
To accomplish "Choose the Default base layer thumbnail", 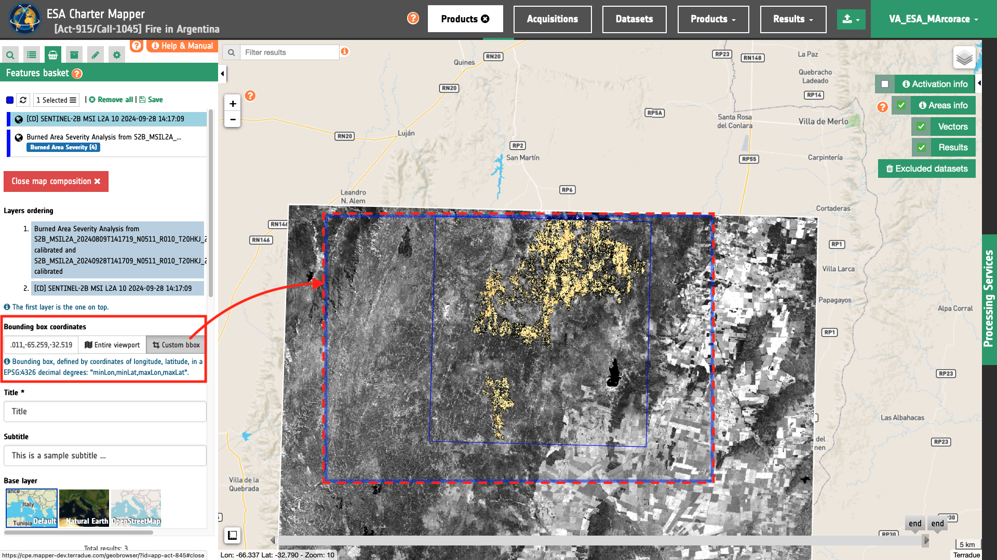I will click(32, 508).
